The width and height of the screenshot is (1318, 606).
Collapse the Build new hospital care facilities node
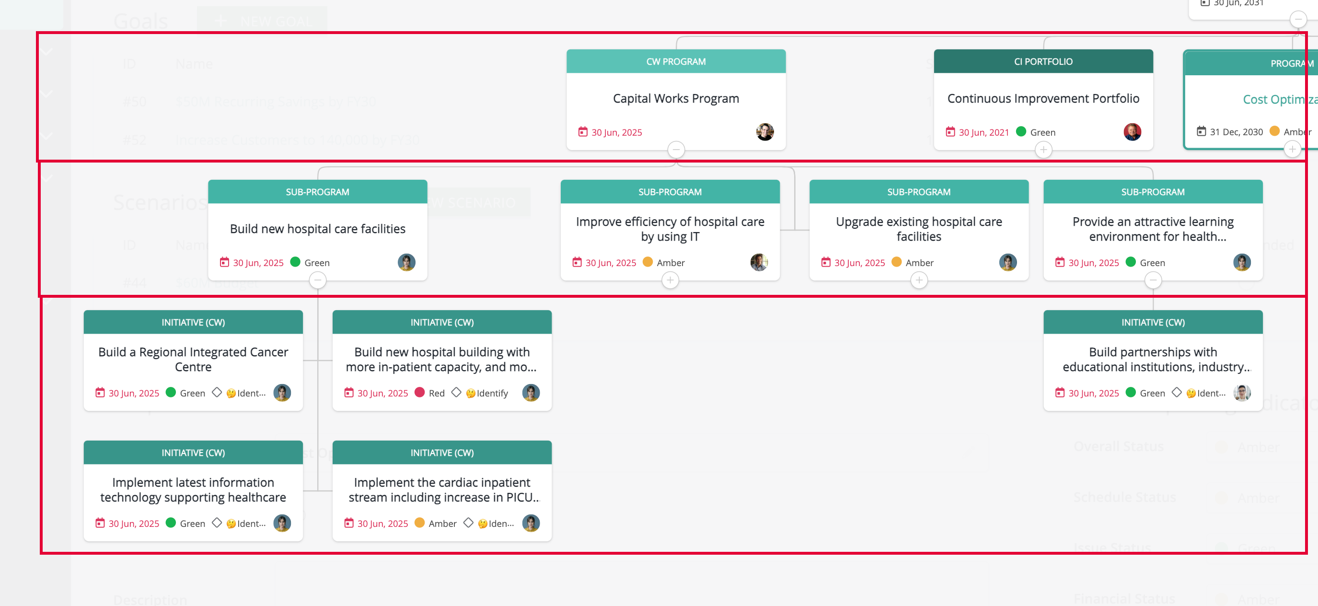point(317,280)
